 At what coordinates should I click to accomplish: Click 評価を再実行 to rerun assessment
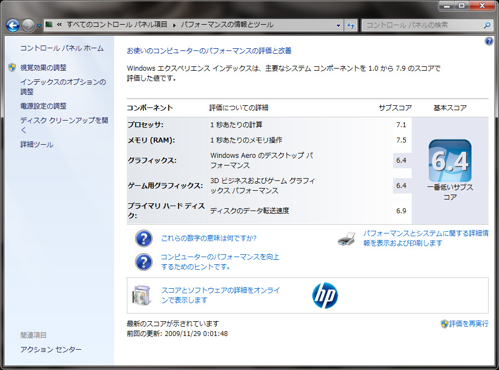click(469, 324)
